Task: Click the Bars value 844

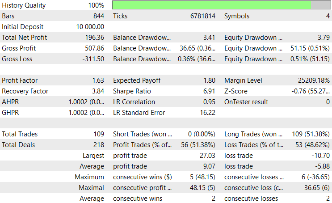Action: pyautogui.click(x=99, y=16)
